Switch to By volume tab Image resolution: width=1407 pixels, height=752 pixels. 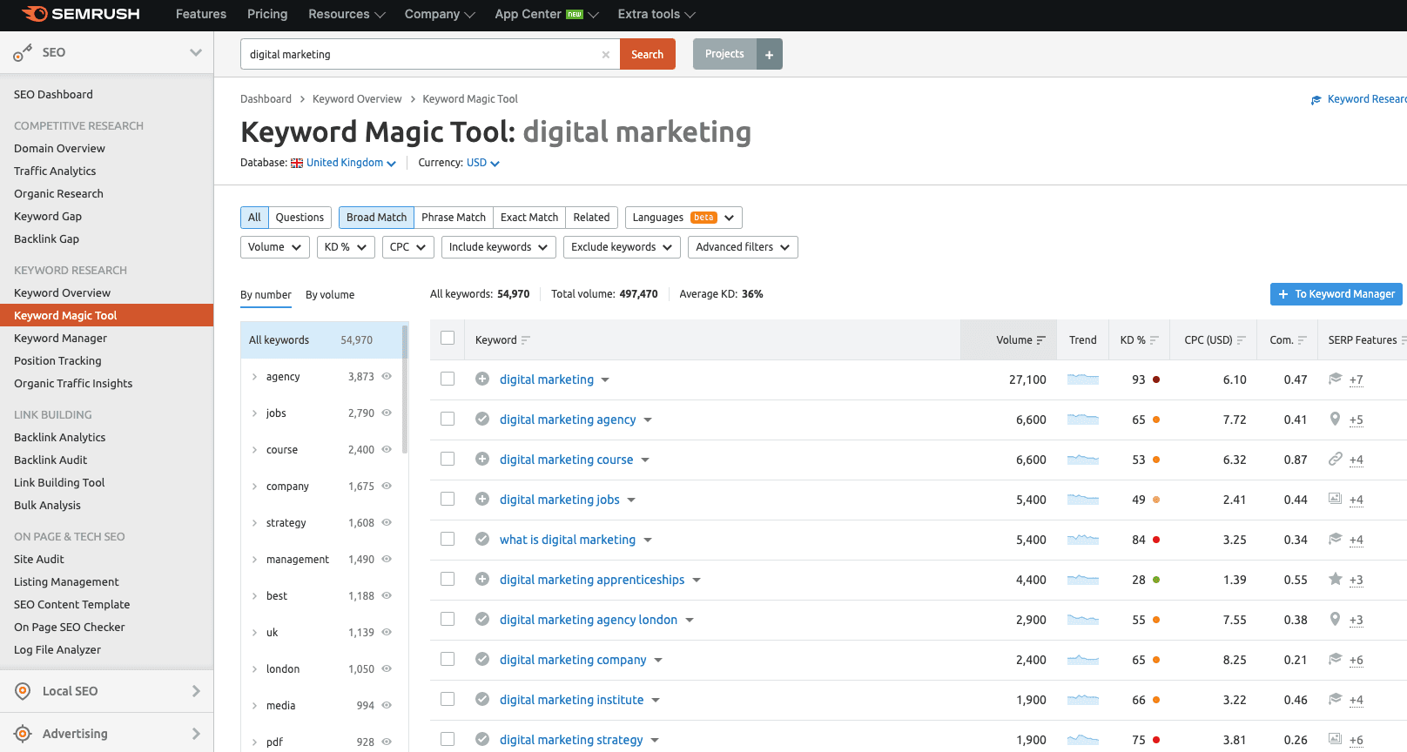click(x=330, y=295)
